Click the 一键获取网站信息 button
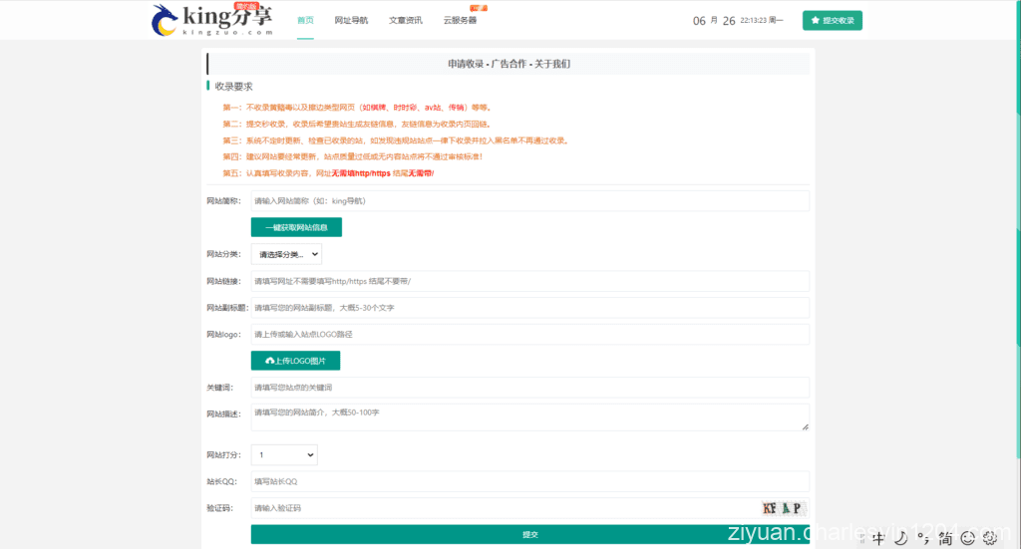1021x549 pixels. [296, 227]
